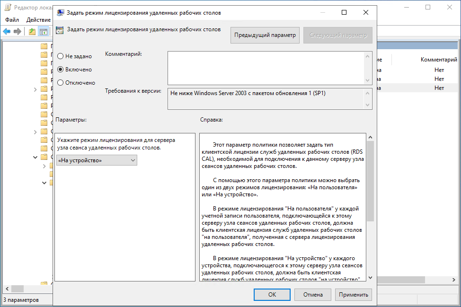Click the blue back arrow in editor toolbar

coord(7,31)
